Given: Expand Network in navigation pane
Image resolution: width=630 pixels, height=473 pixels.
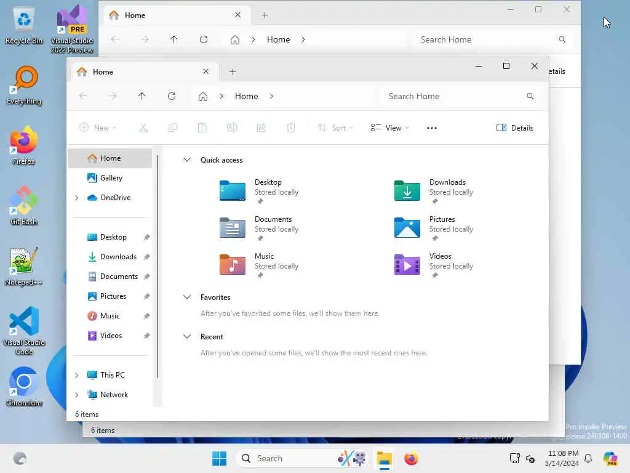Looking at the screenshot, I should 77,395.
